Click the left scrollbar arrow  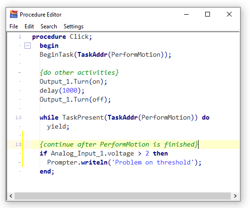click(x=11, y=196)
